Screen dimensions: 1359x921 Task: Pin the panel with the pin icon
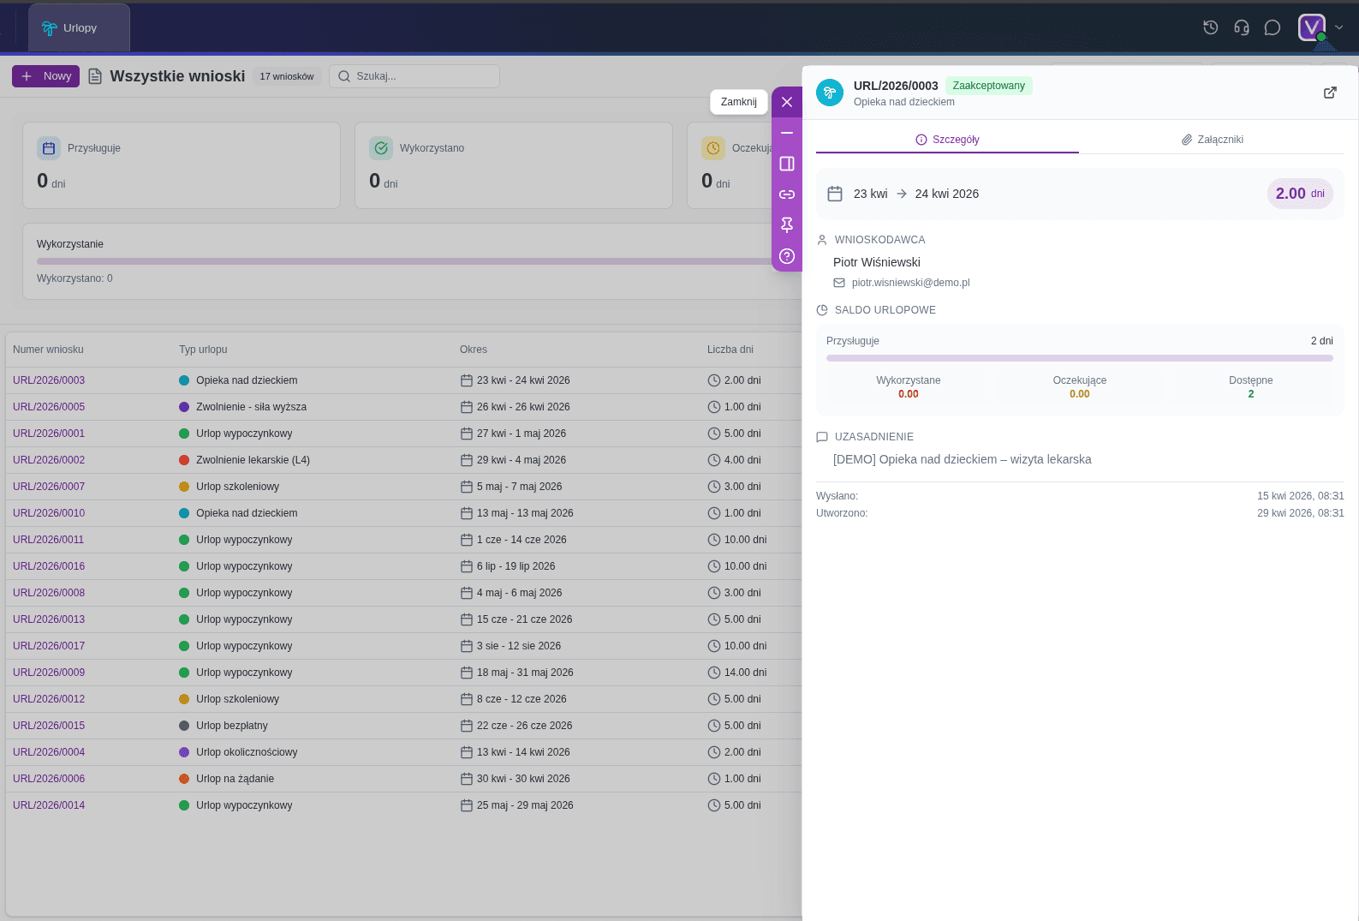point(786,225)
